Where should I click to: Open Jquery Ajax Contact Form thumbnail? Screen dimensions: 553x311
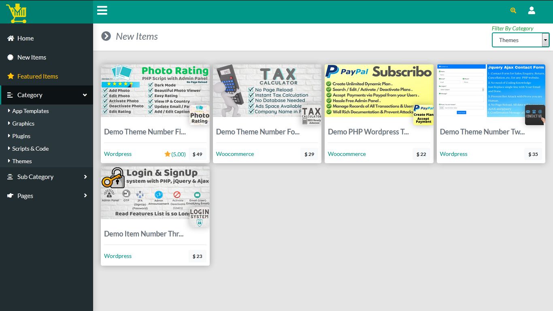coord(491,91)
